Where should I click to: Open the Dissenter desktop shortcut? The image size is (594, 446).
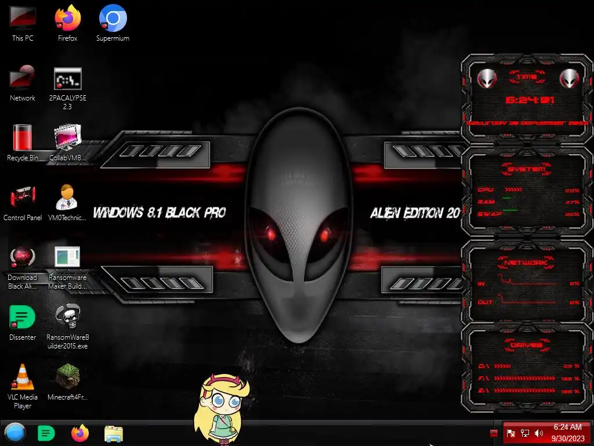pyautogui.click(x=23, y=322)
